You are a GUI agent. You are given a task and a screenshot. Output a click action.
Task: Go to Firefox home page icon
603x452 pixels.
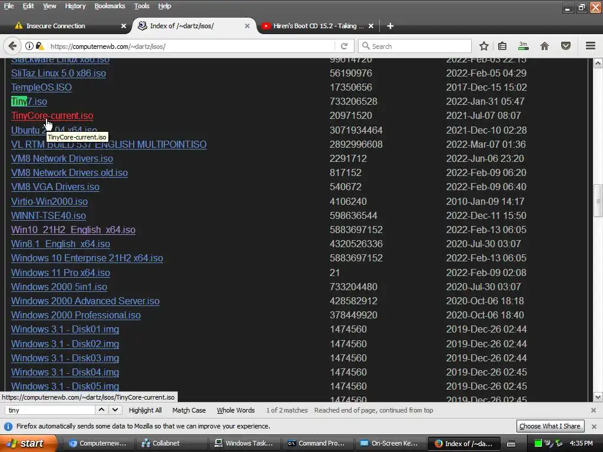[x=545, y=46]
